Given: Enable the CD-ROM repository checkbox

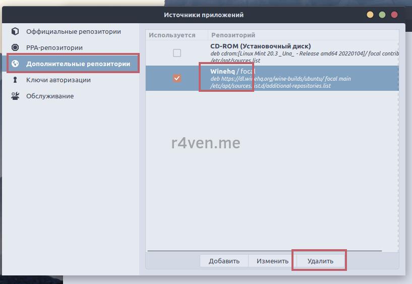Looking at the screenshot, I should [176, 53].
